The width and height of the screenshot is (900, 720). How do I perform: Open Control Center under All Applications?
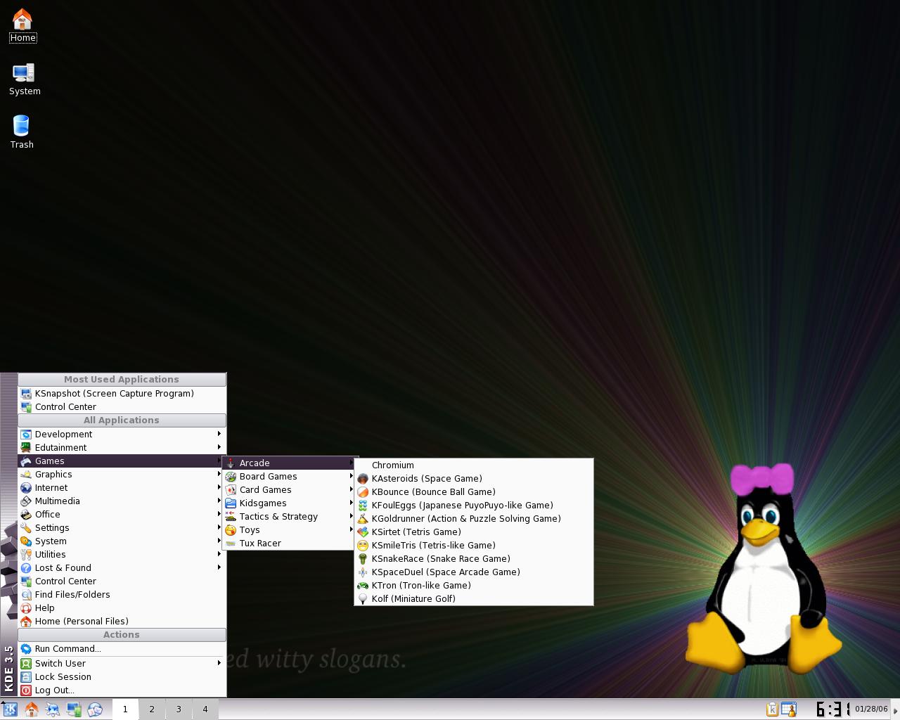tap(122, 581)
